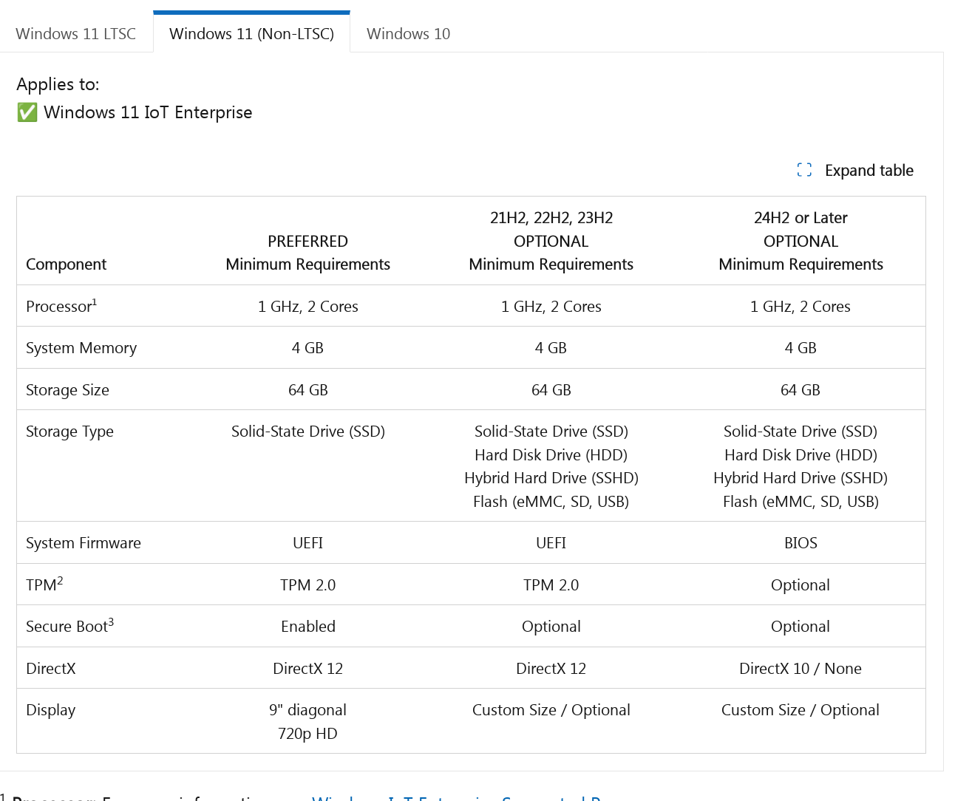Click the 'Storage Size' row label
Image resolution: width=972 pixels, height=801 pixels.
pos(67,390)
